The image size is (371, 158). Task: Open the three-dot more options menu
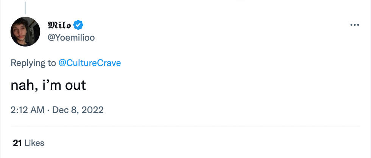coord(354,25)
